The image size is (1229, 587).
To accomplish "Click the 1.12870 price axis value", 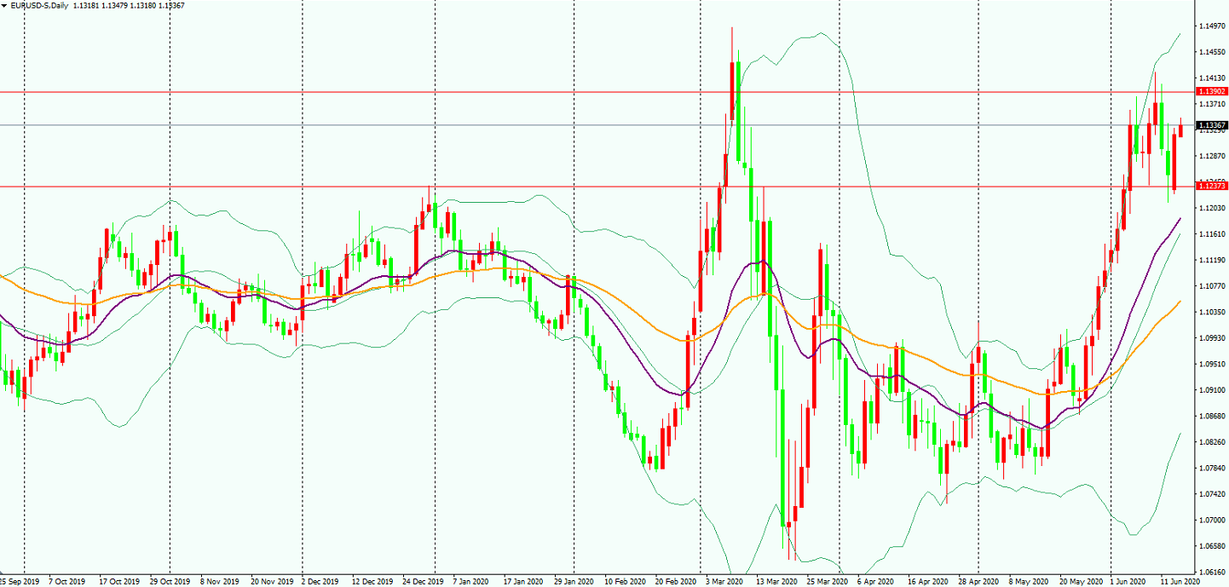I will click(x=1212, y=156).
